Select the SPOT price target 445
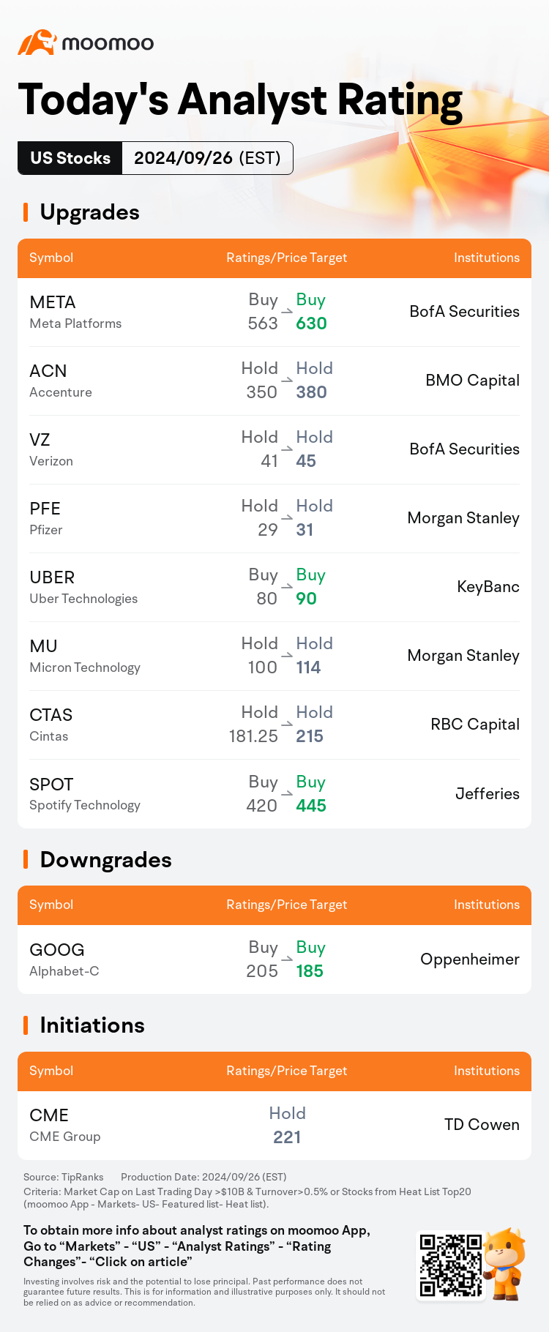The width and height of the screenshot is (549, 1332). 311,806
